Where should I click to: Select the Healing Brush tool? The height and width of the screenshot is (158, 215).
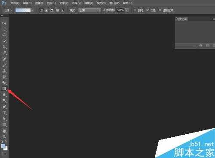4,59
